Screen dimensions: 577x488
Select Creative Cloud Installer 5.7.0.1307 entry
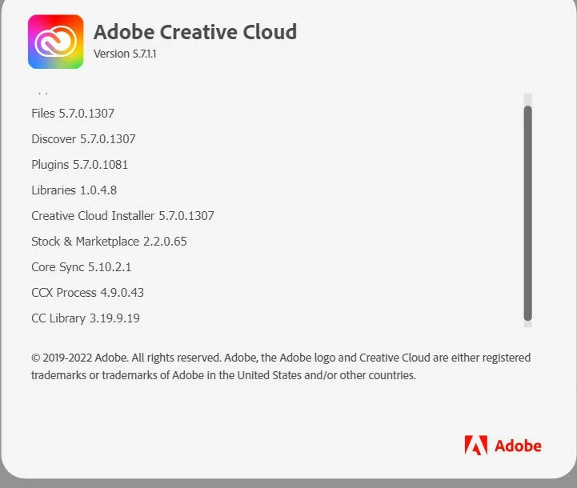coord(122,216)
